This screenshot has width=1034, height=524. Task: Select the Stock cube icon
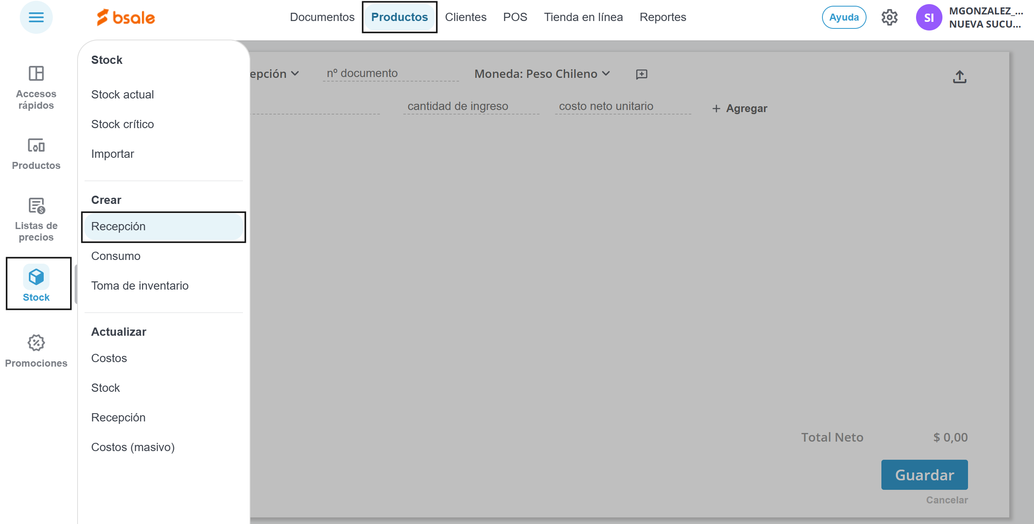click(x=36, y=277)
